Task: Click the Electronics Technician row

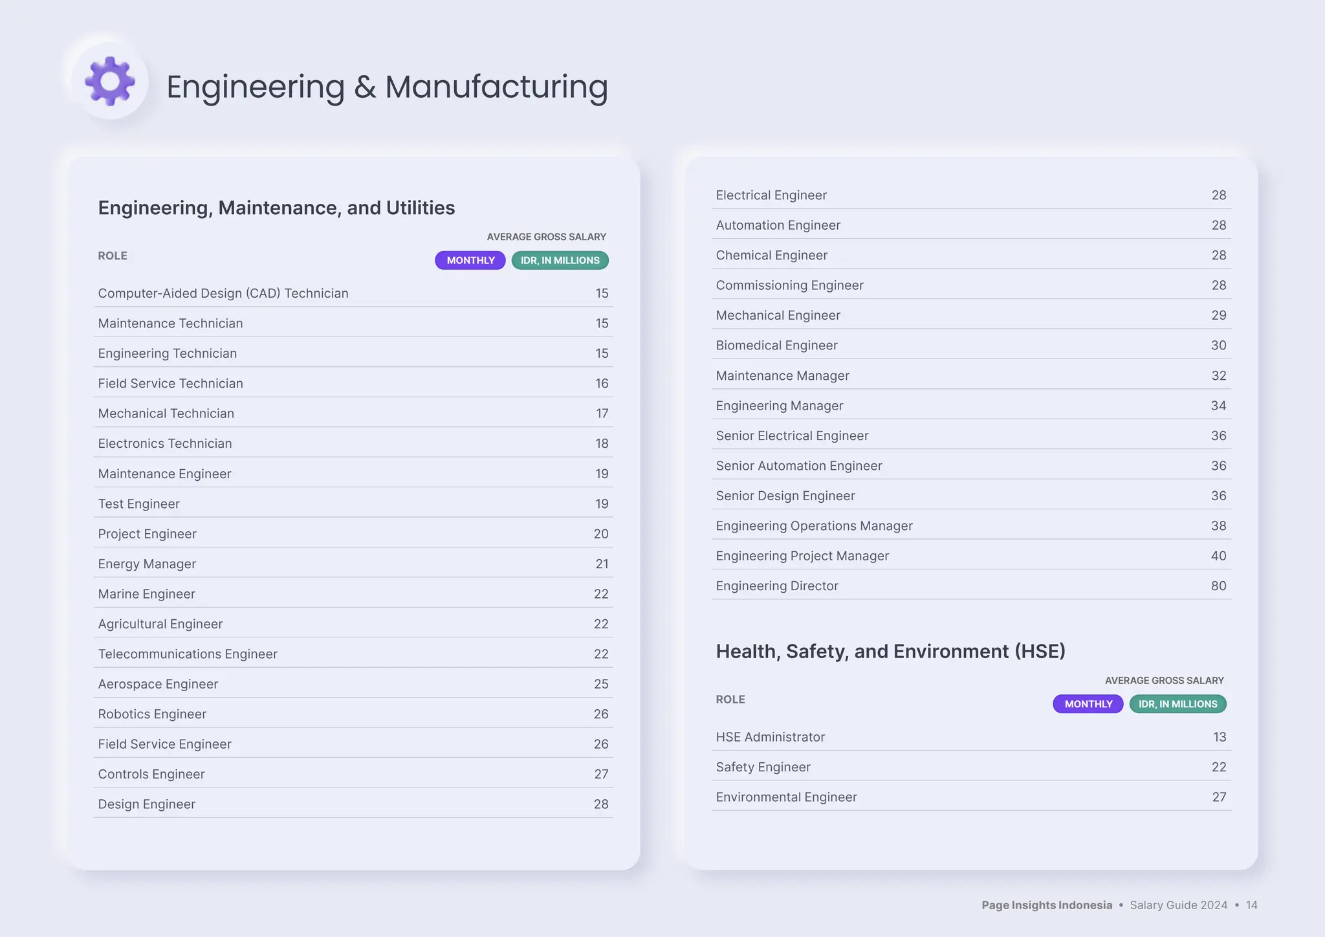Action: [x=353, y=443]
